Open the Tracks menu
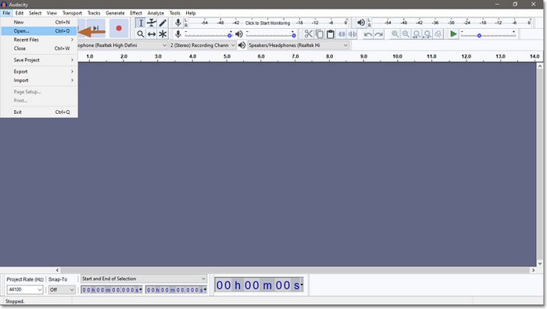 94,13
